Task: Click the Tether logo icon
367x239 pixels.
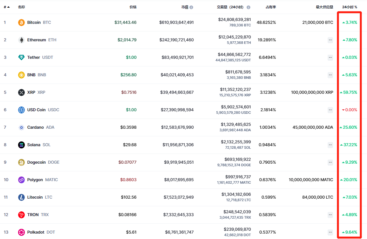Action: 21,57
